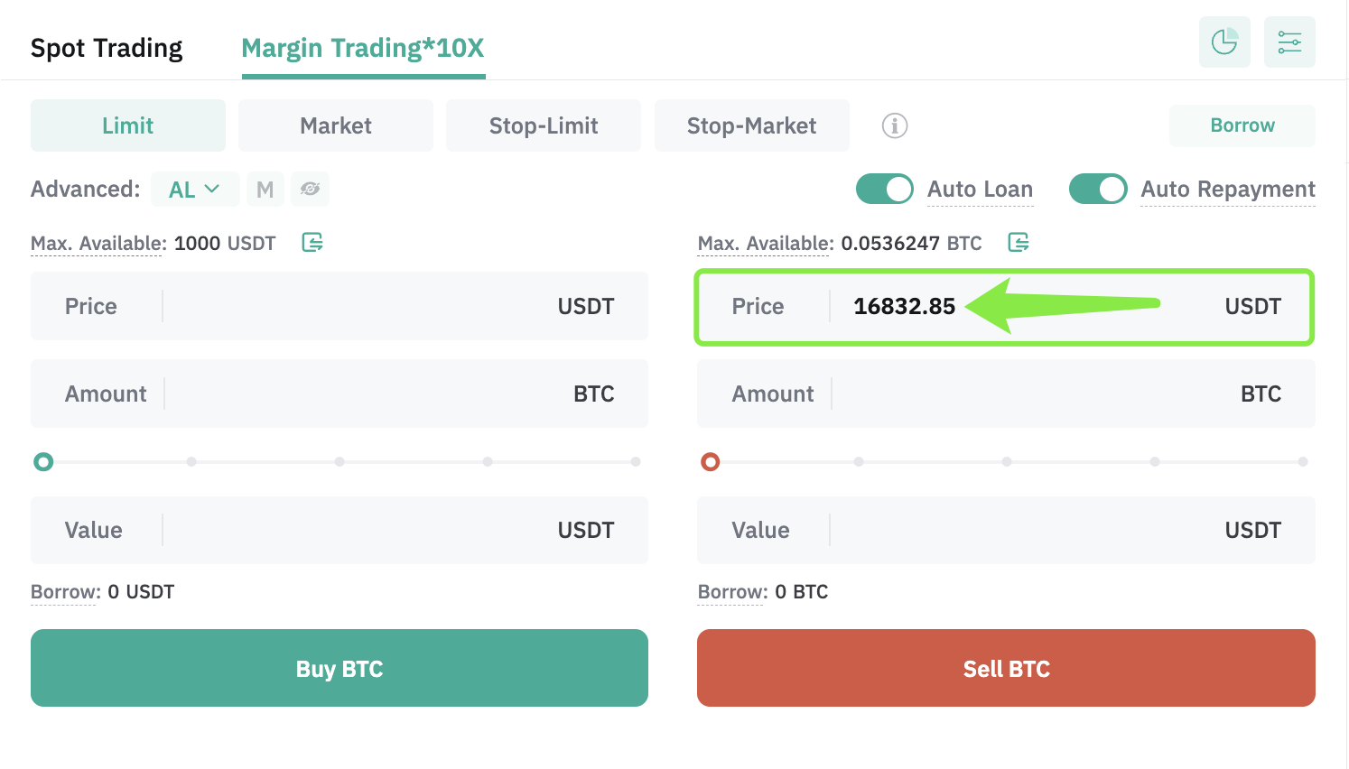The height and width of the screenshot is (769, 1349).
Task: Click the buy-side Amount BTC input field
Action: pyautogui.click(x=340, y=394)
